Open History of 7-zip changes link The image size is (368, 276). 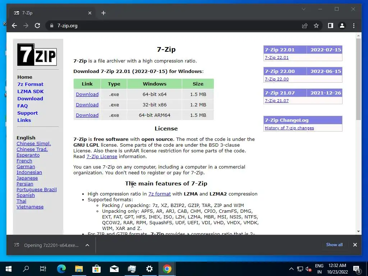click(289, 128)
